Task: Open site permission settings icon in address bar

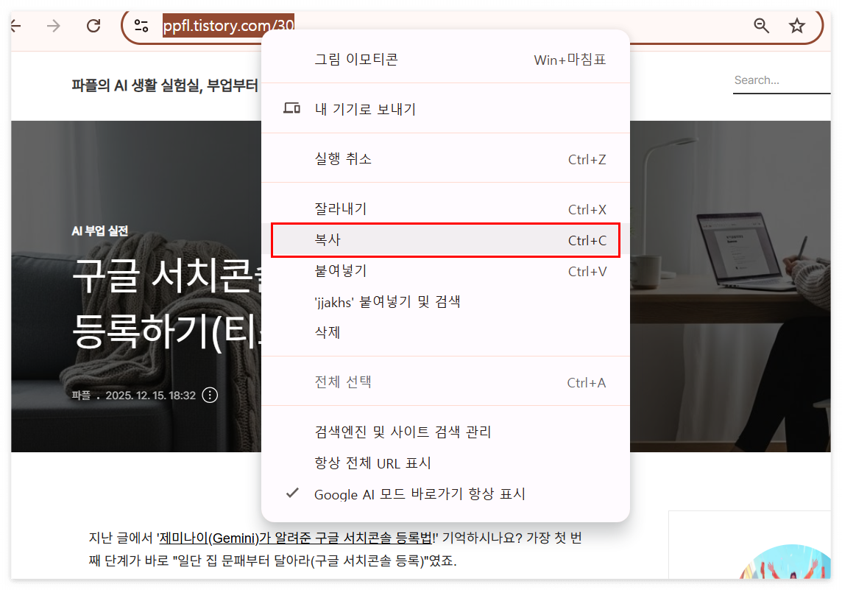Action: pos(141,25)
